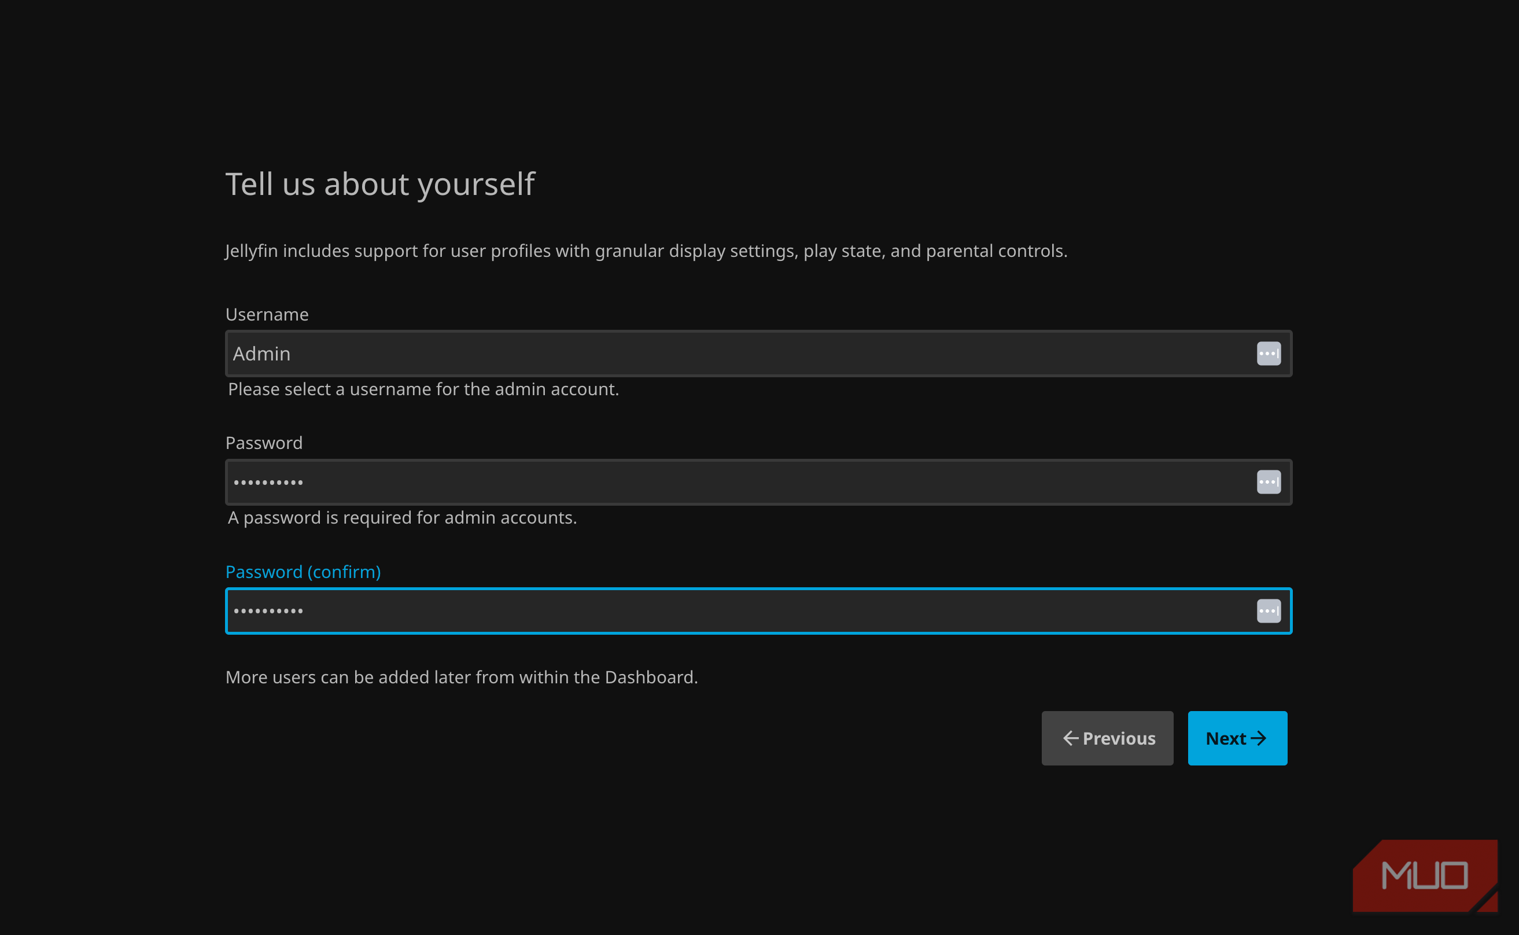Click "Please select a username for the admin account."
The width and height of the screenshot is (1519, 935).
(x=423, y=389)
